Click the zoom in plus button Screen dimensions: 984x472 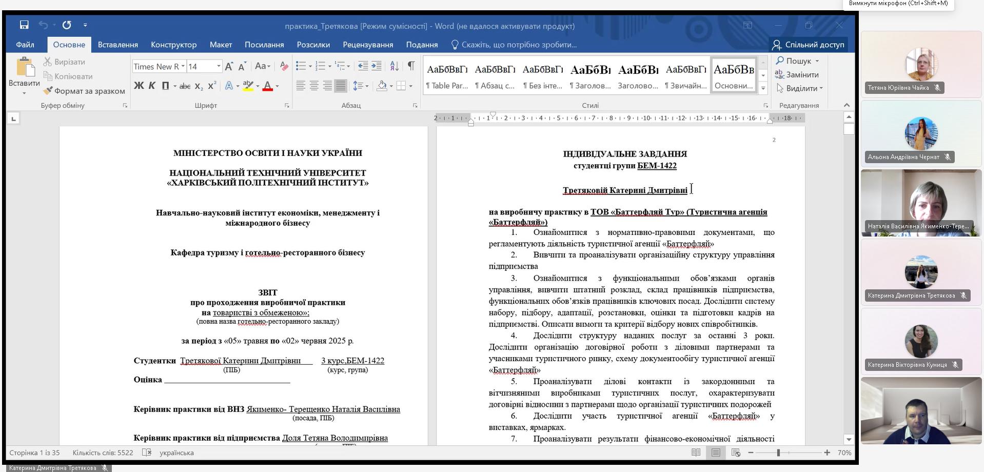point(827,453)
